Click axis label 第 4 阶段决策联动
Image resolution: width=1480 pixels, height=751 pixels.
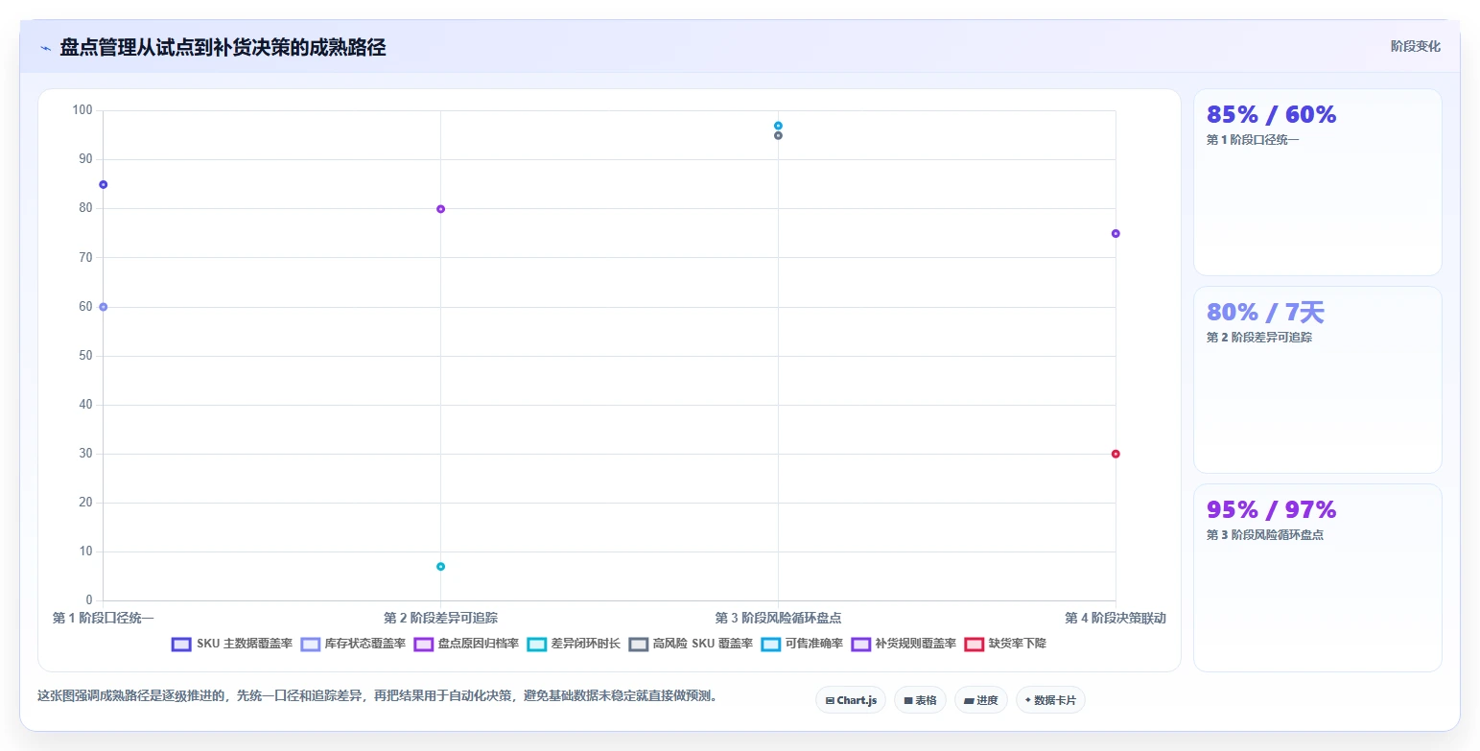coord(1116,618)
